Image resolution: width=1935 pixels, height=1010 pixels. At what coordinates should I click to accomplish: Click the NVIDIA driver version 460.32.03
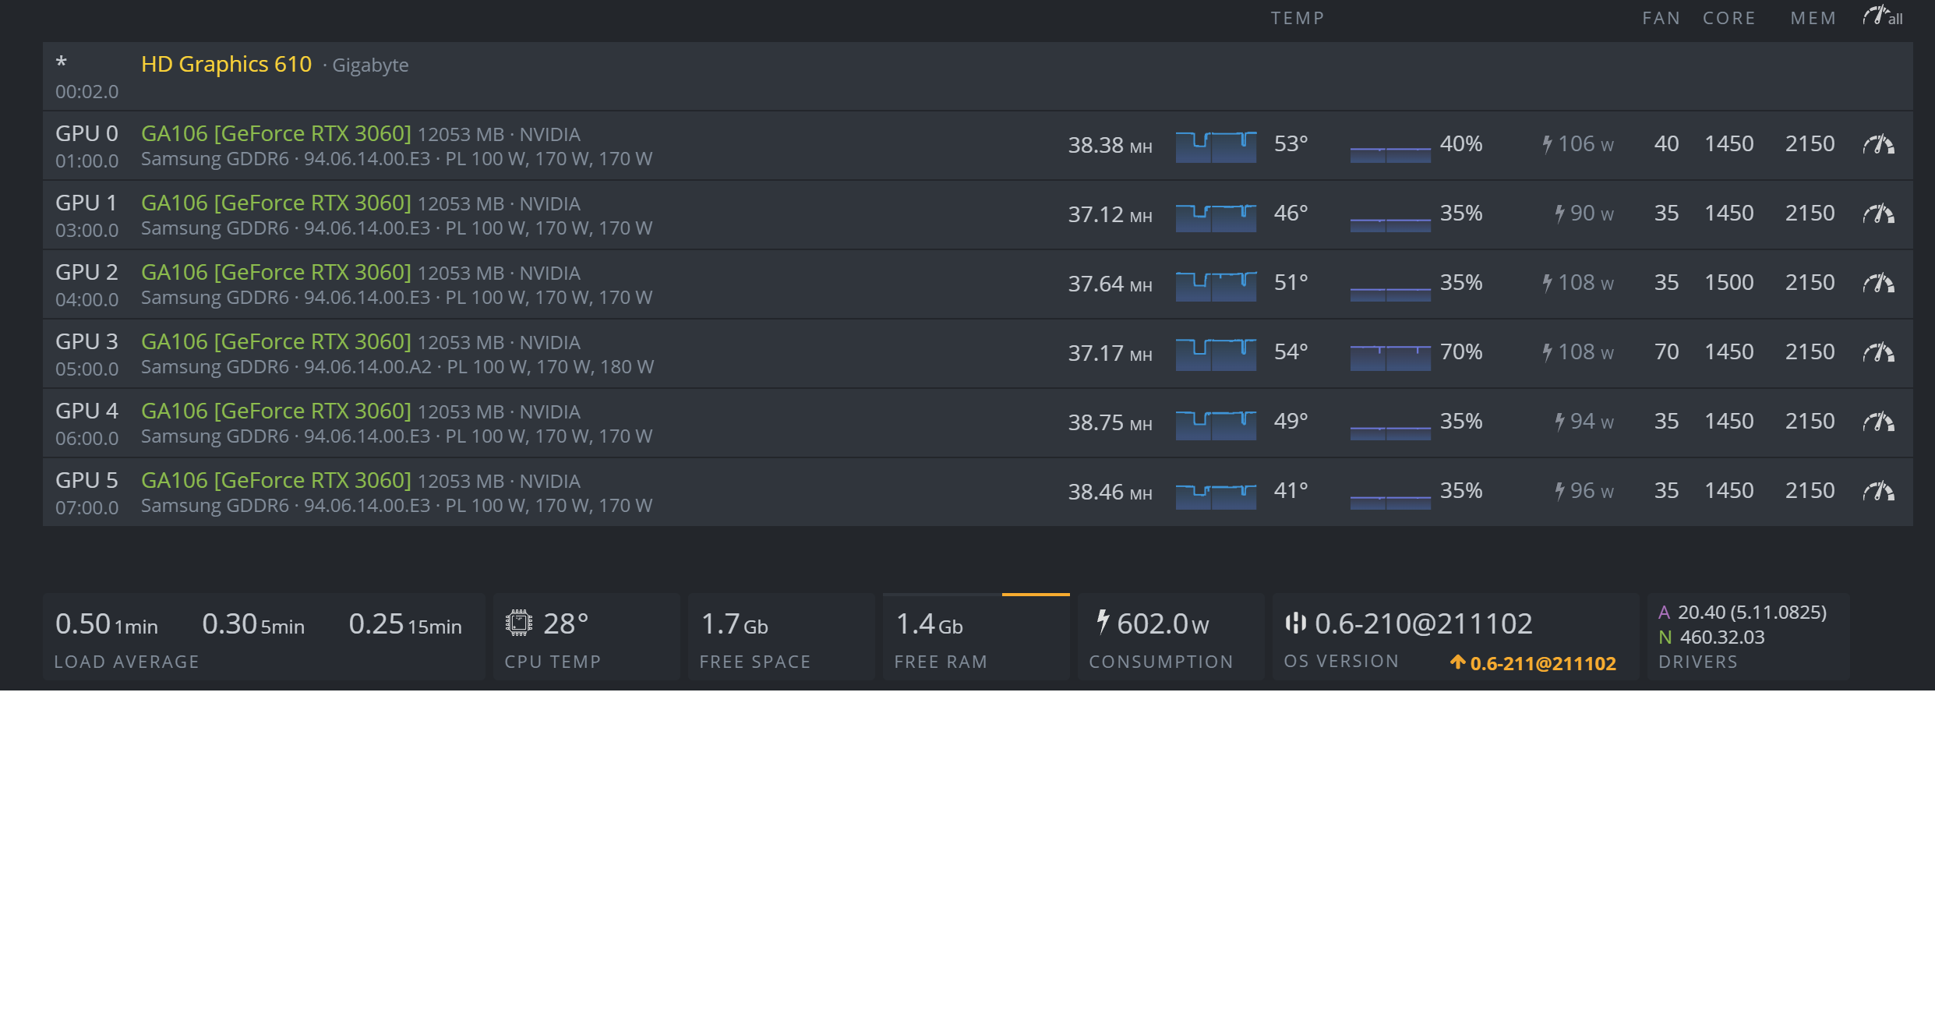1721,637
